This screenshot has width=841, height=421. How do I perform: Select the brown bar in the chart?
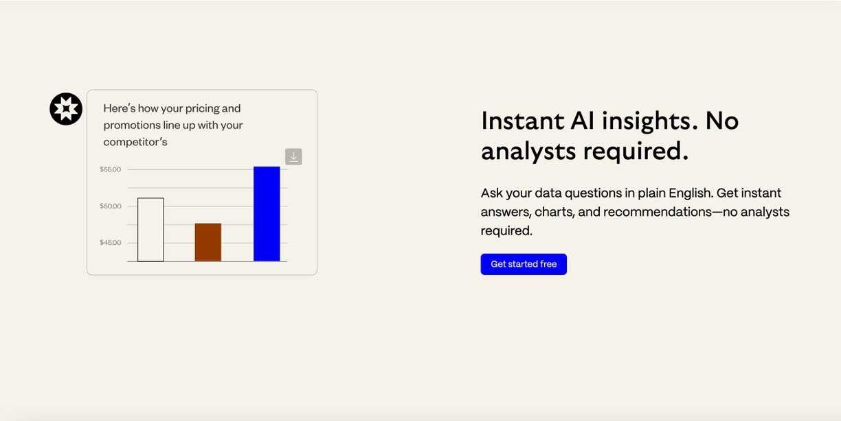coord(208,242)
